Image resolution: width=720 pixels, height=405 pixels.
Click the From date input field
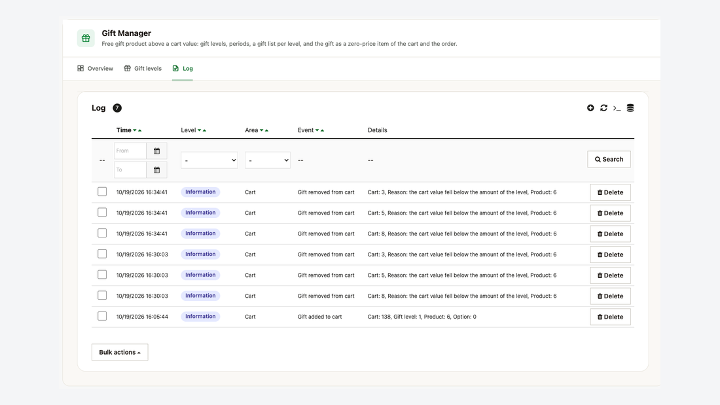coord(130,150)
